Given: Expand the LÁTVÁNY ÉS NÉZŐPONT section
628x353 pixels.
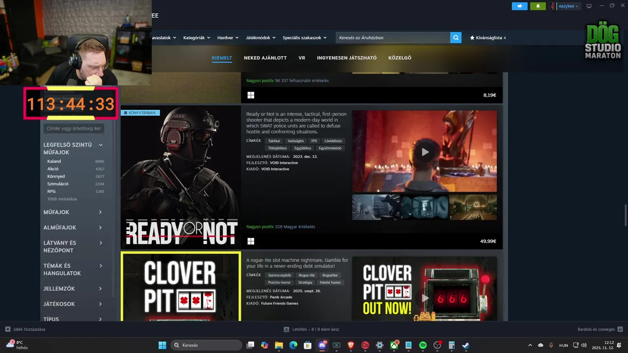Looking at the screenshot, I should [x=74, y=247].
